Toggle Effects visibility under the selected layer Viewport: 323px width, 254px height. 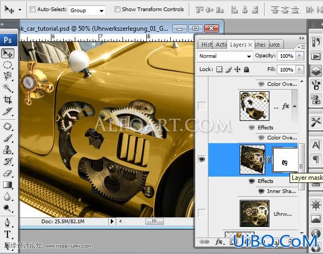pos(251,181)
